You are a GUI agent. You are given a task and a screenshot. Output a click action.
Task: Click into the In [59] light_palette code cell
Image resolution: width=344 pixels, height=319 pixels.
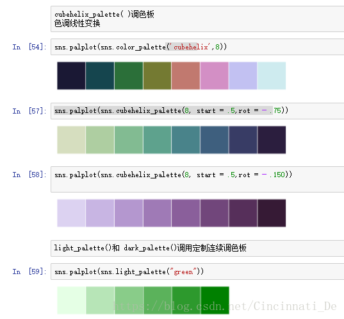pos(197,272)
